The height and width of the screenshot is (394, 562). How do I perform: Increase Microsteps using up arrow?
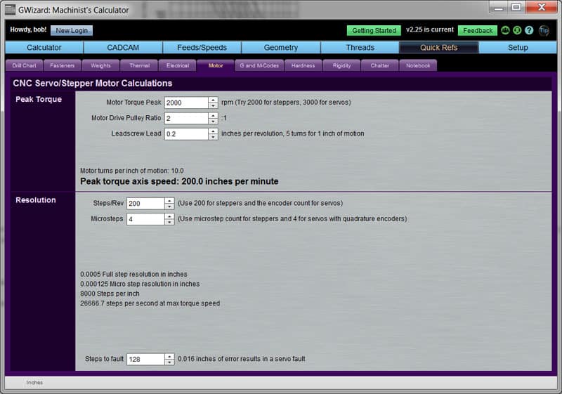tap(169, 216)
